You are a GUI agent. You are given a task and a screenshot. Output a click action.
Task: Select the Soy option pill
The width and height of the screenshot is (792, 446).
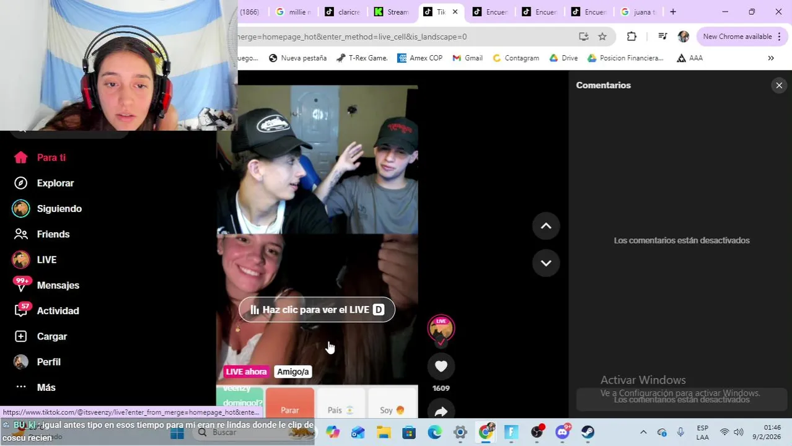click(x=392, y=404)
